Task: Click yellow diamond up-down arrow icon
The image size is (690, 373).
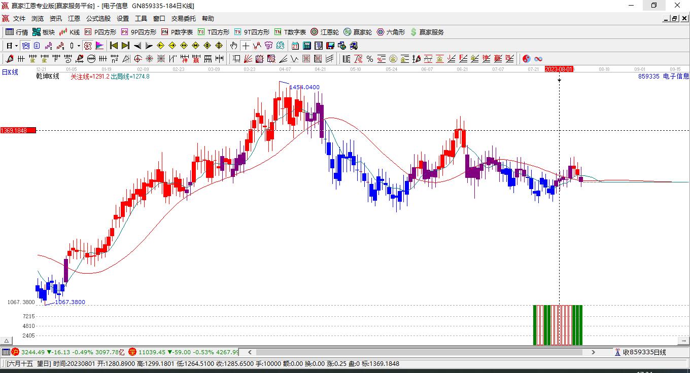Action: pyautogui.click(x=219, y=46)
